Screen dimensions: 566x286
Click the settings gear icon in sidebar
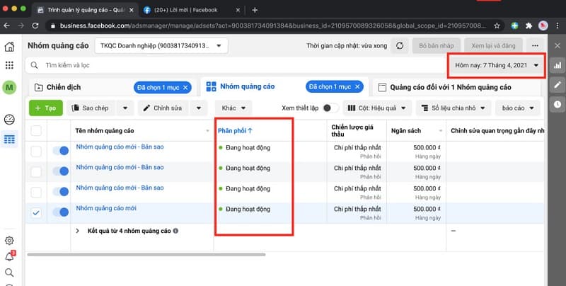tap(9, 241)
